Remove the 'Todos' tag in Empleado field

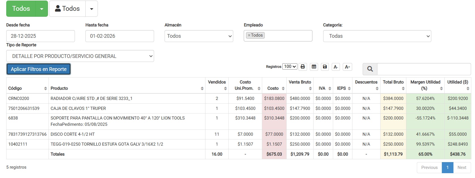[x=249, y=35]
